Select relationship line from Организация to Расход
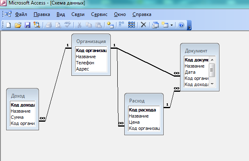Screen dimensions: 249x161 tap(118, 87)
